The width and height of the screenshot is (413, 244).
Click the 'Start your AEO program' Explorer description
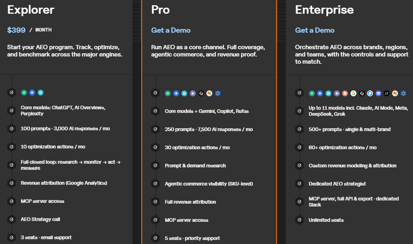click(x=65, y=51)
